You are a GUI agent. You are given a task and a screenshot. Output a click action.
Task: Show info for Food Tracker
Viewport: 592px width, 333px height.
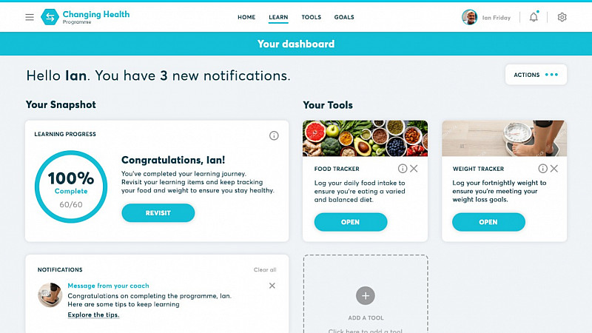pyautogui.click(x=403, y=169)
